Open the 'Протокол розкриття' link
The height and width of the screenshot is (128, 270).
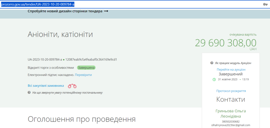(231, 91)
